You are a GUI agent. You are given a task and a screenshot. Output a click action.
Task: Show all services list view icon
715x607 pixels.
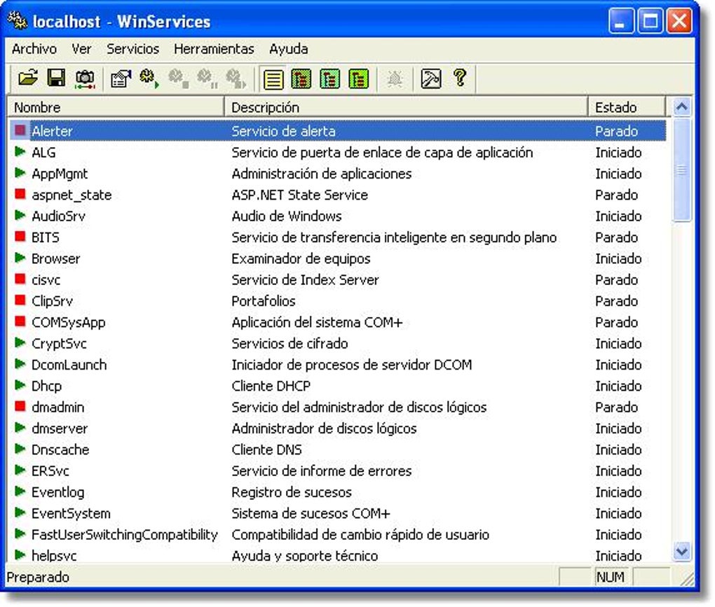click(x=273, y=79)
